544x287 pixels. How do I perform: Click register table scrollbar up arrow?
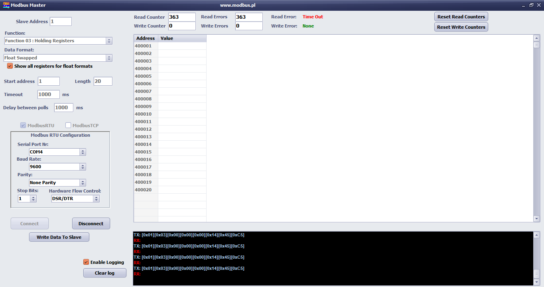[536, 38]
